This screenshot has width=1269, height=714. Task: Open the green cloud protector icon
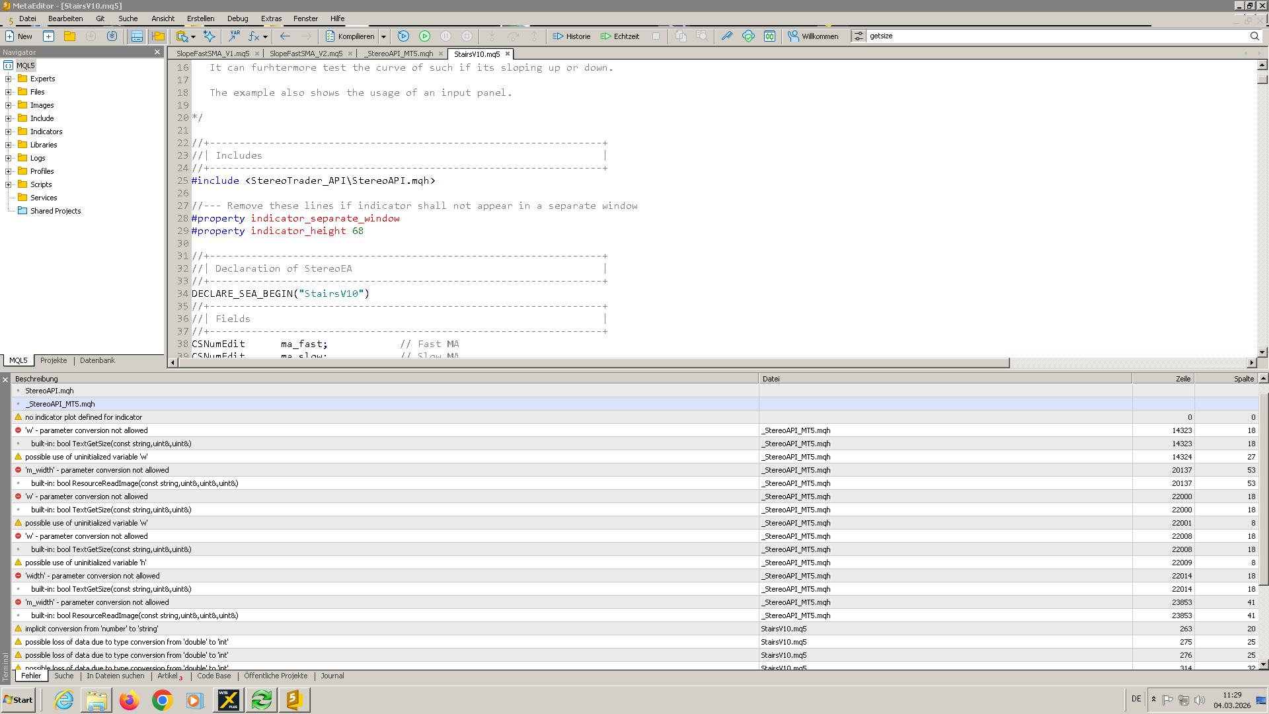[748, 36]
